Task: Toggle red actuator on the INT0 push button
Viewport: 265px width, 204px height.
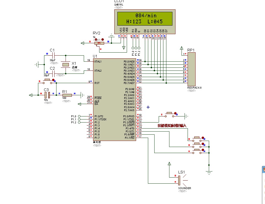Action: pos(175,113)
